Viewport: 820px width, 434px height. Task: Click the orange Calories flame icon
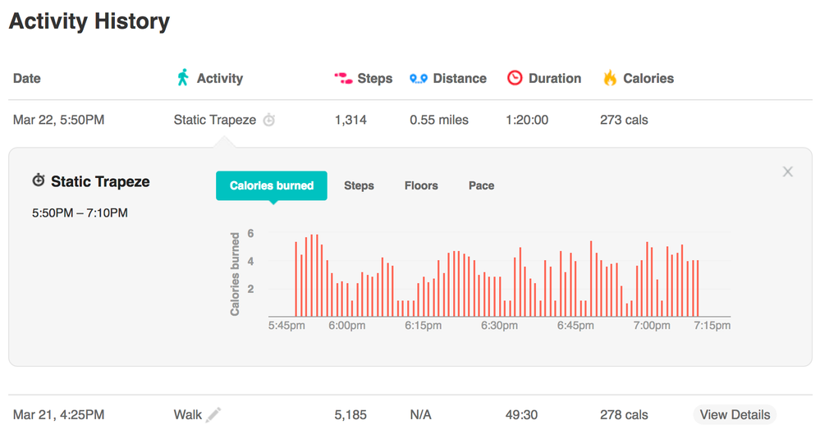point(610,78)
